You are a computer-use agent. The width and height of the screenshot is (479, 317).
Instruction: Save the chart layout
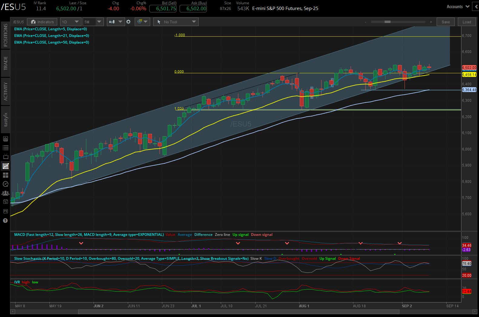tap(446, 22)
